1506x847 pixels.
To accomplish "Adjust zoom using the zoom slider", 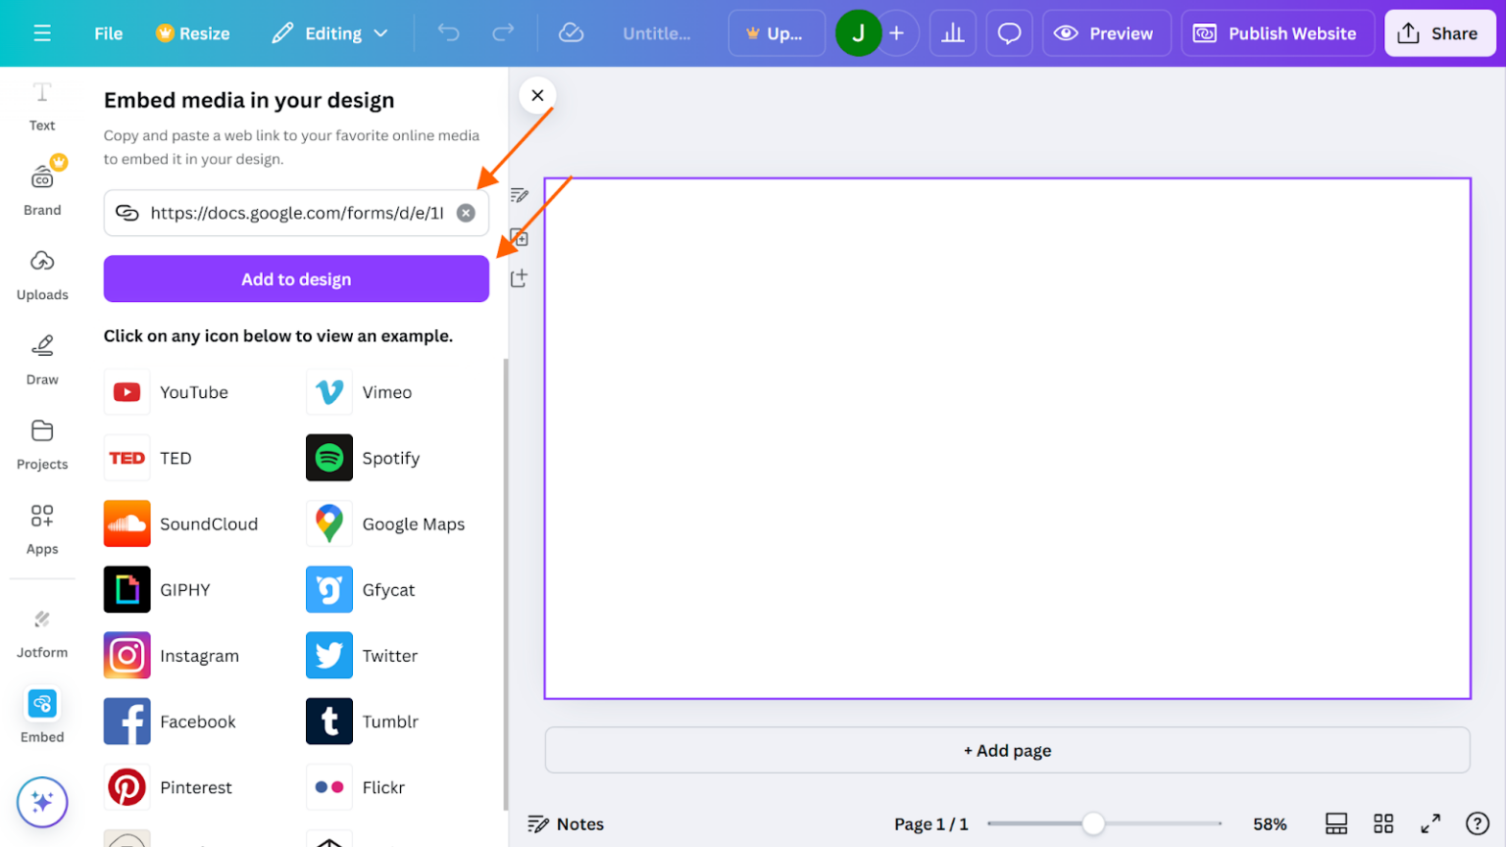I will (x=1095, y=823).
